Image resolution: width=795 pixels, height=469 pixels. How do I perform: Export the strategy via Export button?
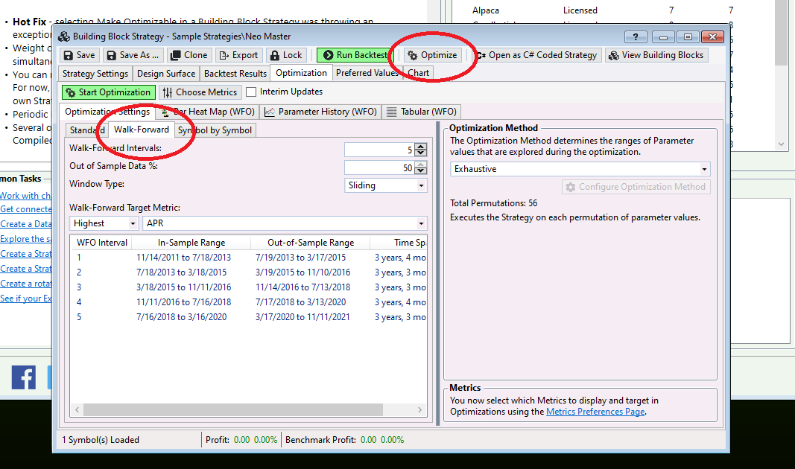[238, 55]
